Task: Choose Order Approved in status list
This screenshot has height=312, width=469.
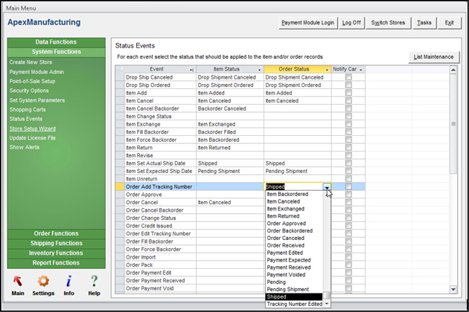Action: (286, 223)
